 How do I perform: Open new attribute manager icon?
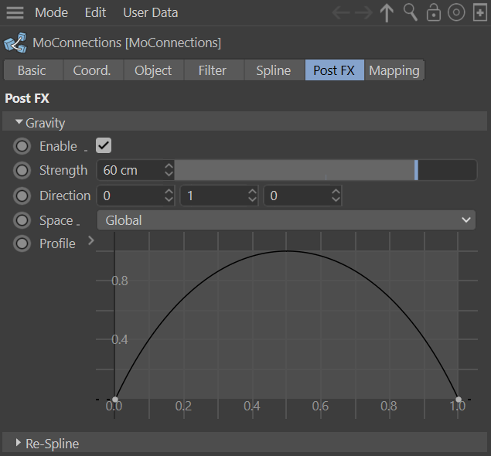(x=479, y=13)
